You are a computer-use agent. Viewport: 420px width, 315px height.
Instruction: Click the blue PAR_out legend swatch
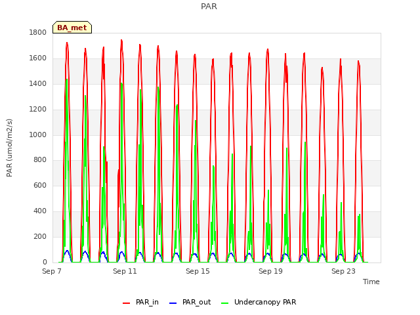click(x=173, y=303)
